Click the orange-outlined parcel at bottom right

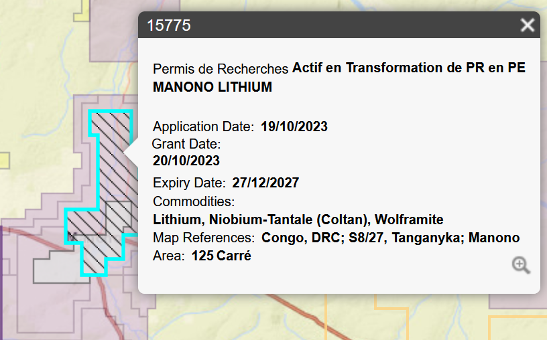tap(518, 327)
